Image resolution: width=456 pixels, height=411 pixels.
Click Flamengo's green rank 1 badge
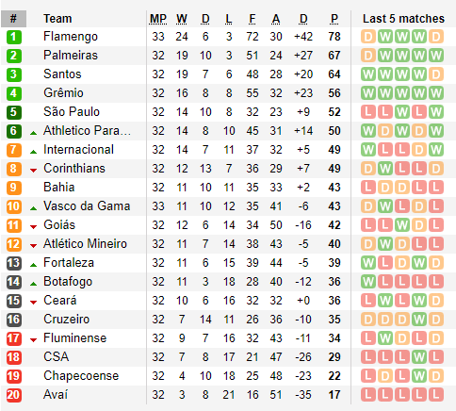click(x=13, y=37)
